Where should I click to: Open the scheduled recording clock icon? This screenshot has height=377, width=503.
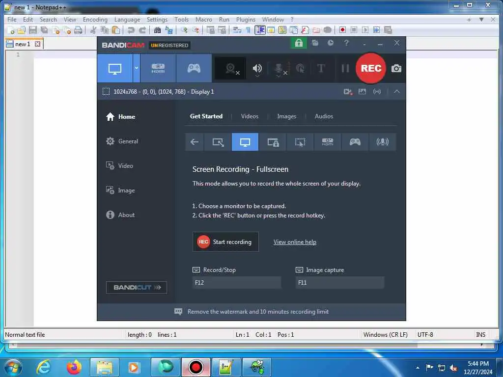coord(331,43)
